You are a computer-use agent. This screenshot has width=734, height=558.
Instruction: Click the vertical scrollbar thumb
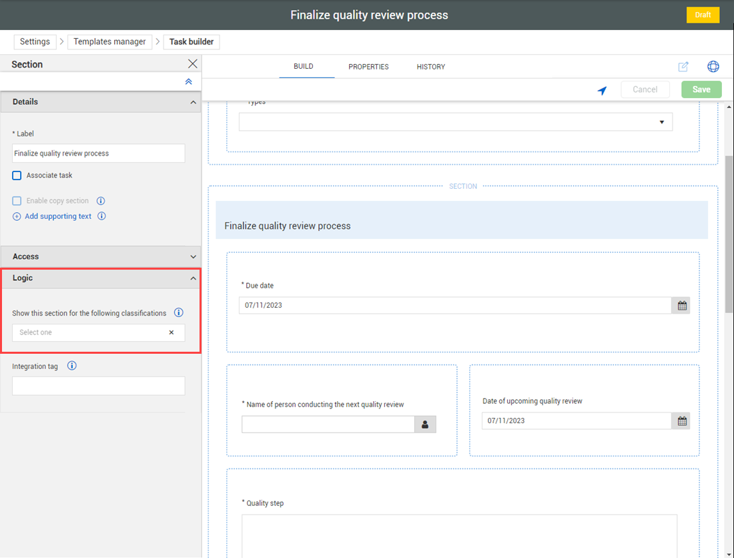coord(729,234)
